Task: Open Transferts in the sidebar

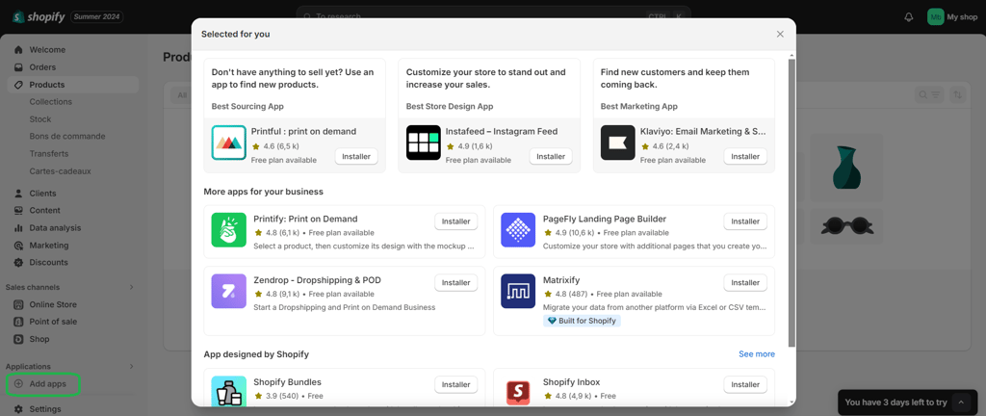Action: click(x=48, y=154)
